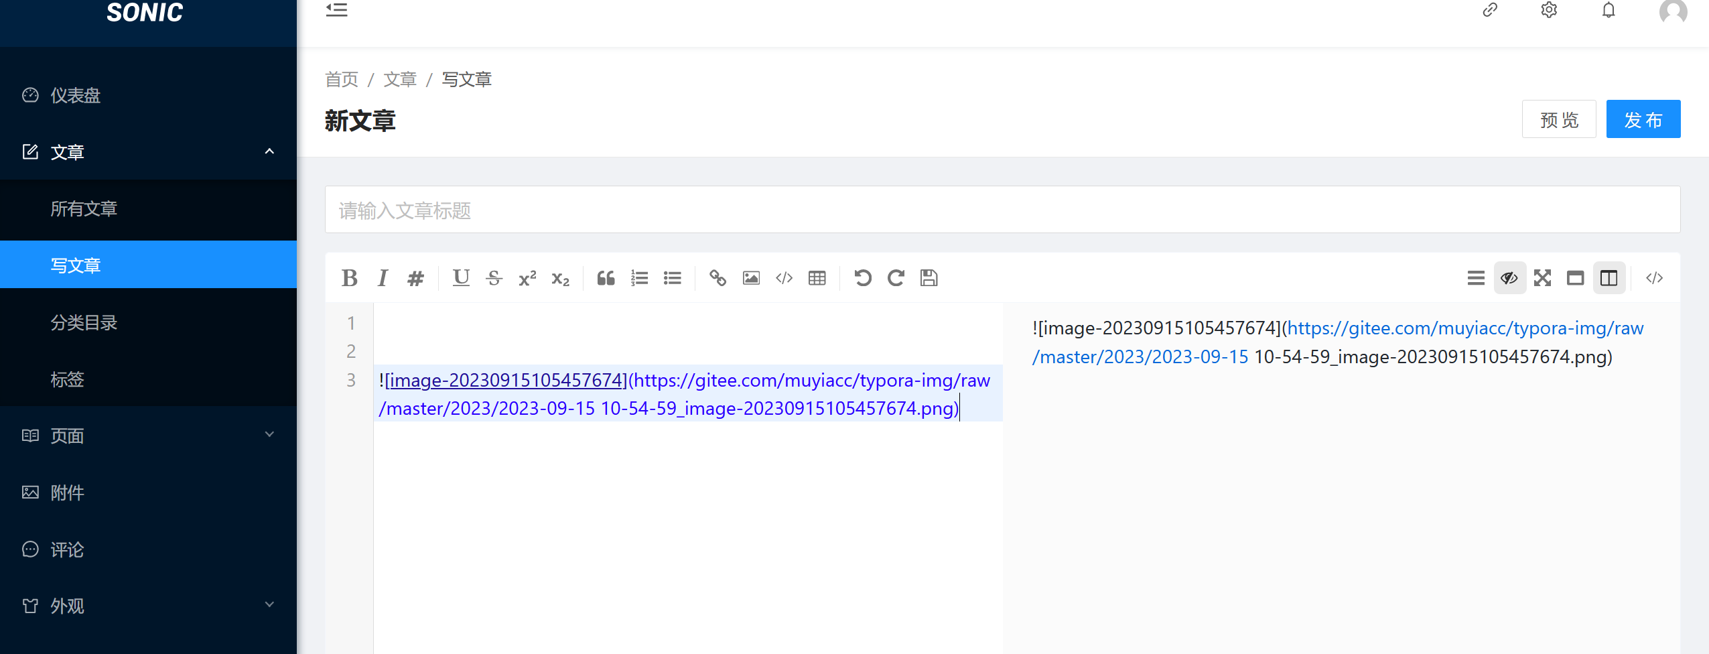
Task: Save the draft using the save icon
Action: click(x=928, y=278)
